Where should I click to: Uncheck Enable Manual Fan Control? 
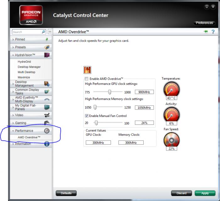(x=86, y=116)
